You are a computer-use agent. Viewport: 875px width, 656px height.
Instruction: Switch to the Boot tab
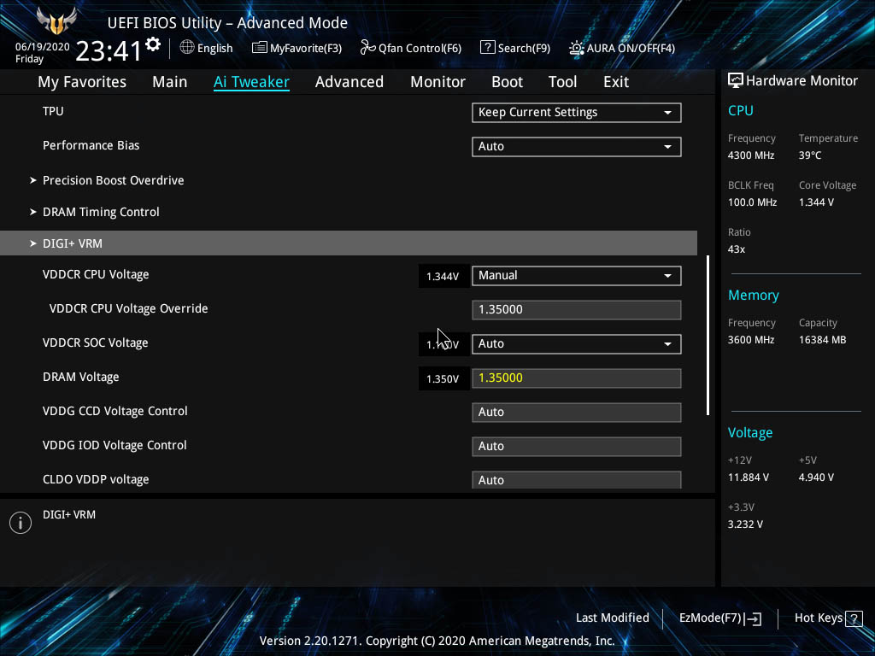pyautogui.click(x=507, y=82)
